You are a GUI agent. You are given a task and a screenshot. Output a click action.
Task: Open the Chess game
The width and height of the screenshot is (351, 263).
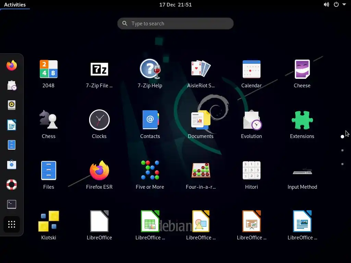click(x=49, y=120)
